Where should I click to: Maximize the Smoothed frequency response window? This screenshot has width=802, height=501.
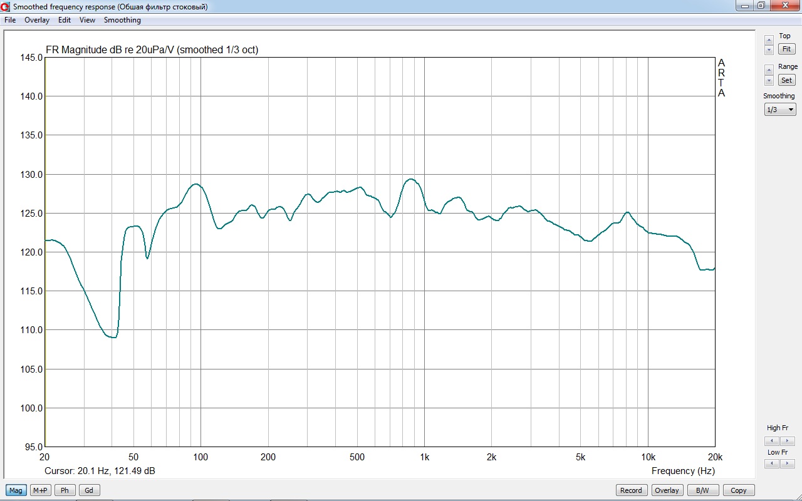(761, 6)
